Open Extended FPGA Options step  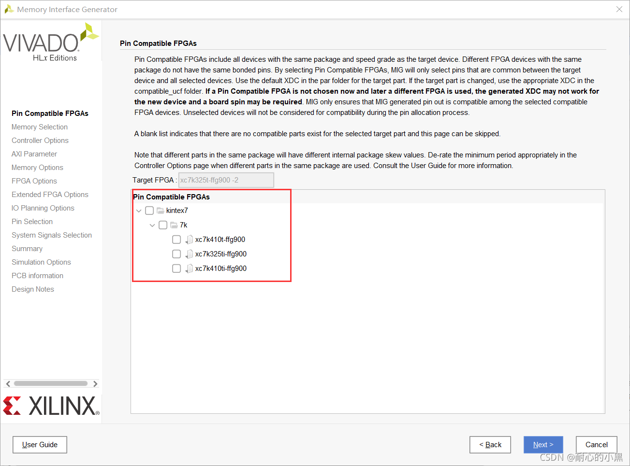coord(50,195)
